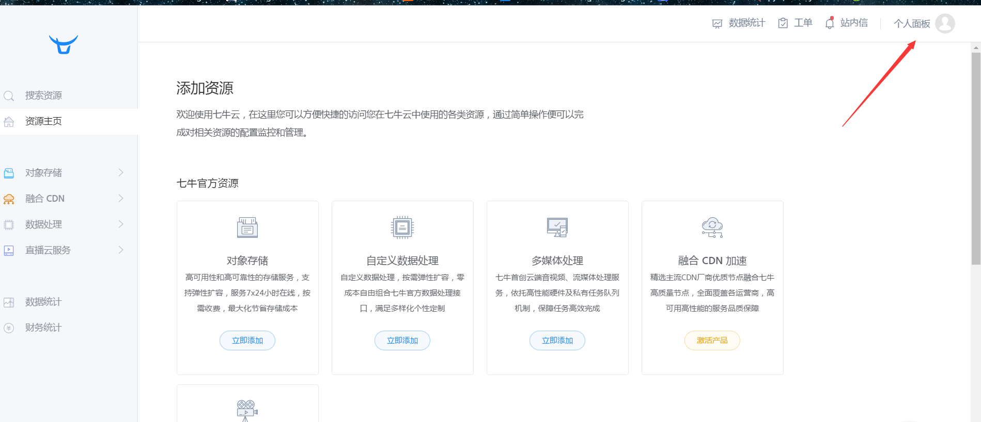Image resolution: width=981 pixels, height=422 pixels.
Task: Click the 自定义数据处理 card title
Action: 402,261
